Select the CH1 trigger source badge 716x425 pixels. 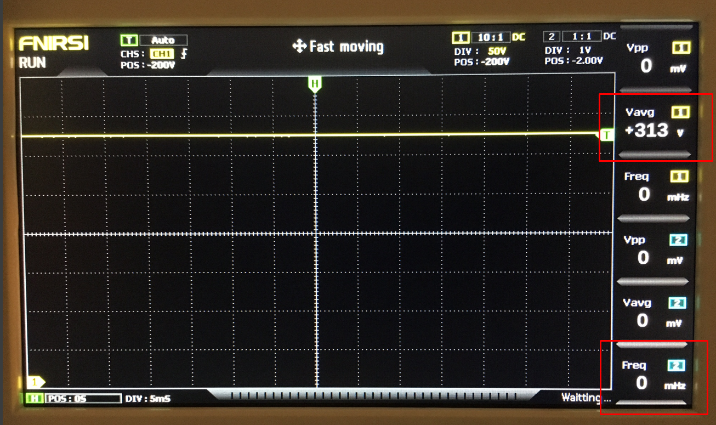coord(162,54)
